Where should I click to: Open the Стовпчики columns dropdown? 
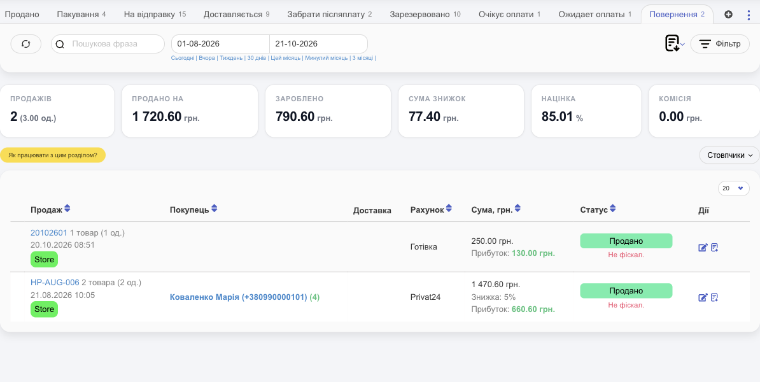(x=729, y=155)
